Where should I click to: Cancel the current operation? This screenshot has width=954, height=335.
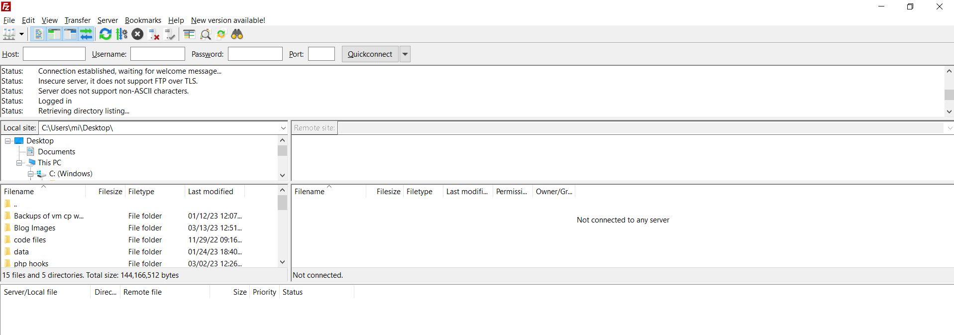pos(138,34)
